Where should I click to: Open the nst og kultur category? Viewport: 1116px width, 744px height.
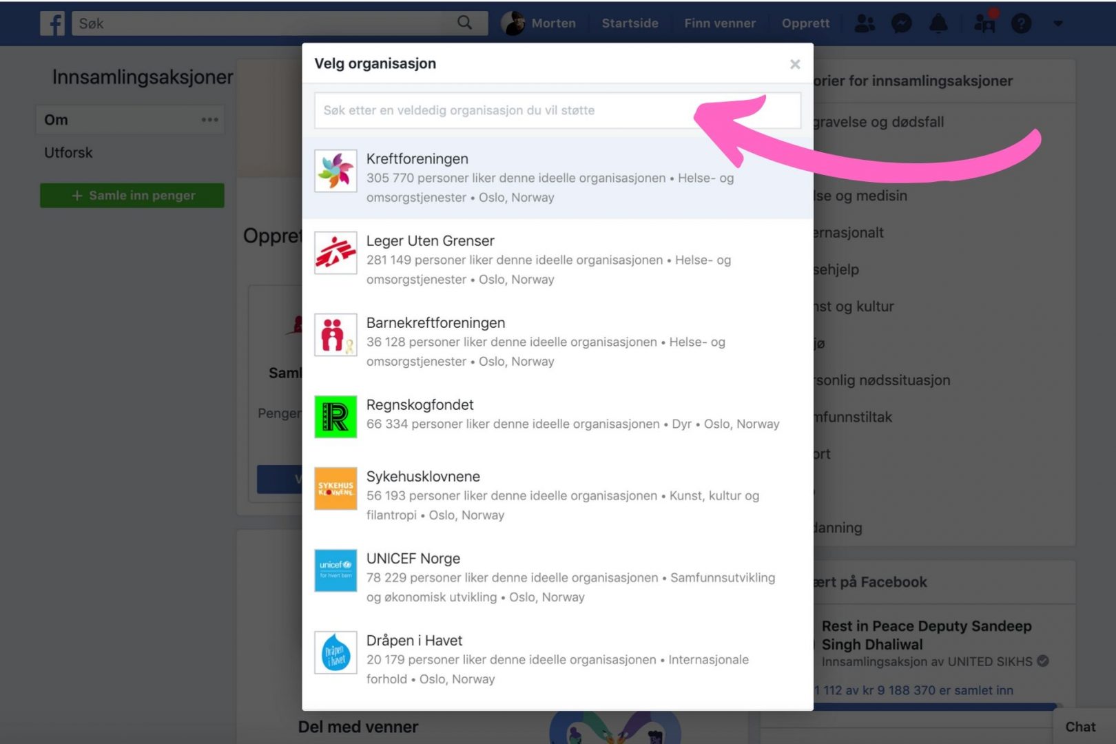click(854, 307)
